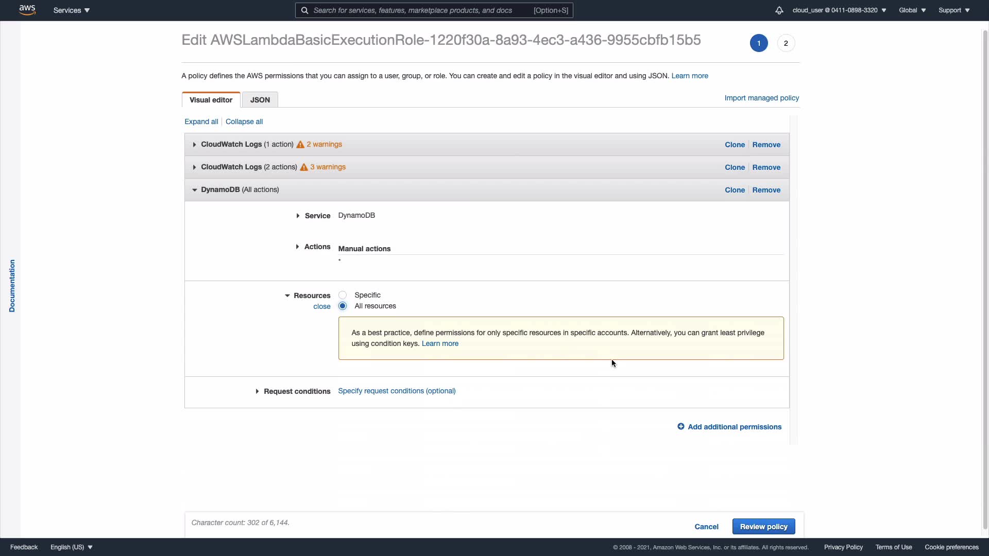Viewport: 989px width, 556px height.
Task: Click the AWS logo home icon
Action: click(x=27, y=10)
